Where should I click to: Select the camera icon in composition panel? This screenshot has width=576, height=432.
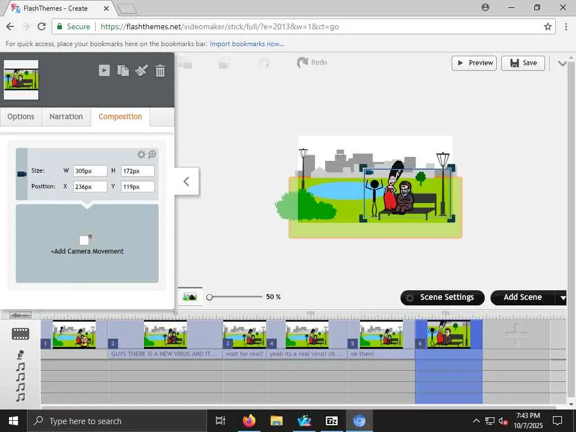tap(22, 174)
